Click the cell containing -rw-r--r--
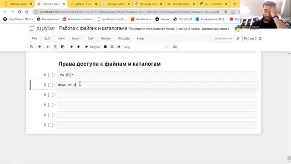This screenshot has width=291, height=164. pyautogui.click(x=156, y=75)
